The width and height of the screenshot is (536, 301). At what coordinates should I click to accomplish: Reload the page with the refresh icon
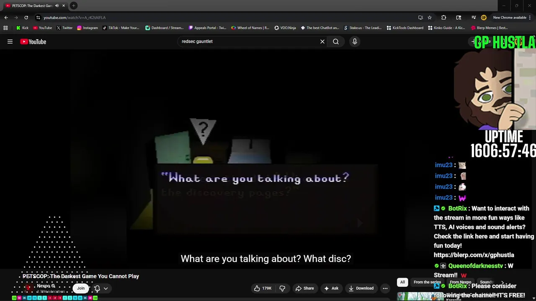[x=26, y=18]
